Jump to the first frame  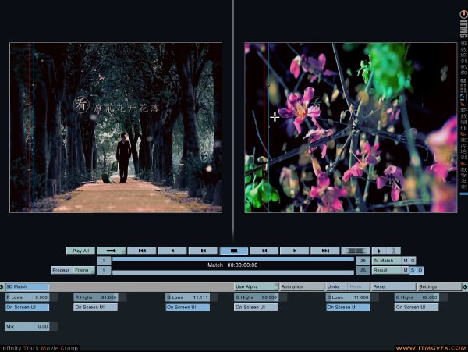tap(142, 251)
